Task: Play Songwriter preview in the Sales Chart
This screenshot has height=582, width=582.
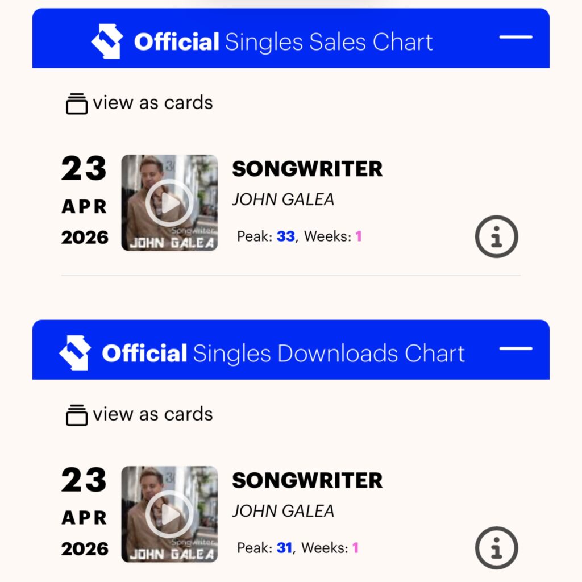Action: tap(169, 203)
